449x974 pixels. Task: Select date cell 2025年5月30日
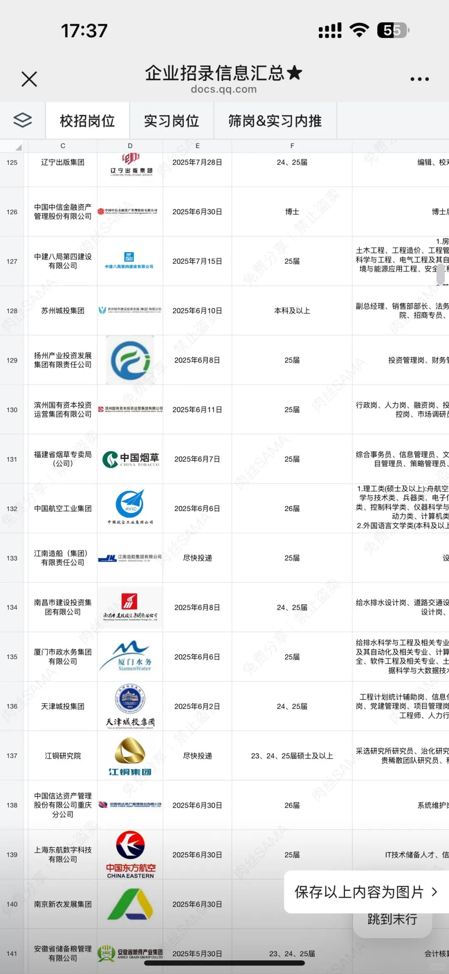point(197,953)
